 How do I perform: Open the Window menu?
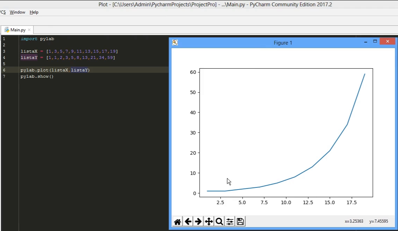coord(17,12)
